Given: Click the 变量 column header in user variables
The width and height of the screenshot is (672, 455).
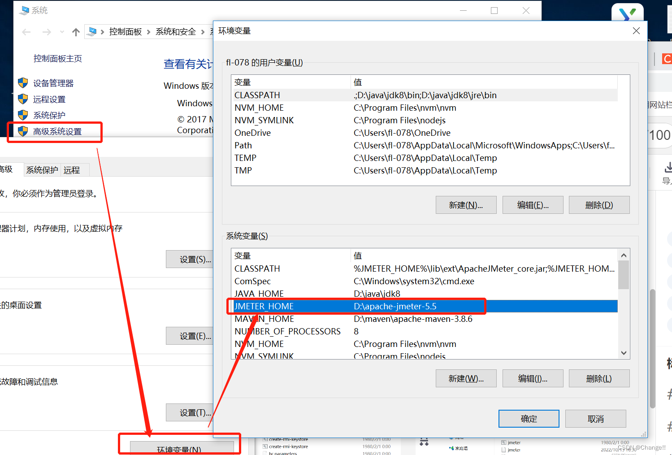Looking at the screenshot, I should [x=291, y=82].
